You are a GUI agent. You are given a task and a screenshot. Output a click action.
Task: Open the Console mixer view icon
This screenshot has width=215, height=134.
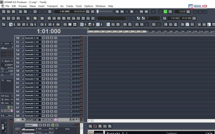pos(54,18)
